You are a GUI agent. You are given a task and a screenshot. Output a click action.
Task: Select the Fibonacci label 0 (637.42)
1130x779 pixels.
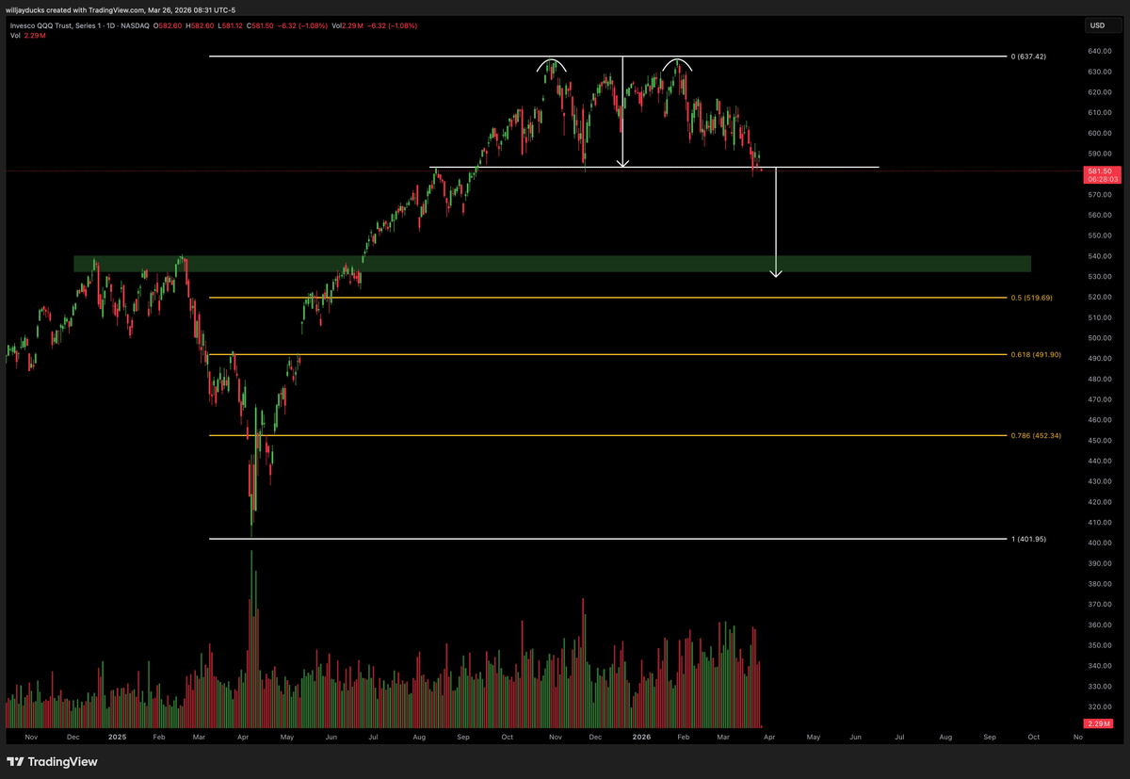(1028, 57)
